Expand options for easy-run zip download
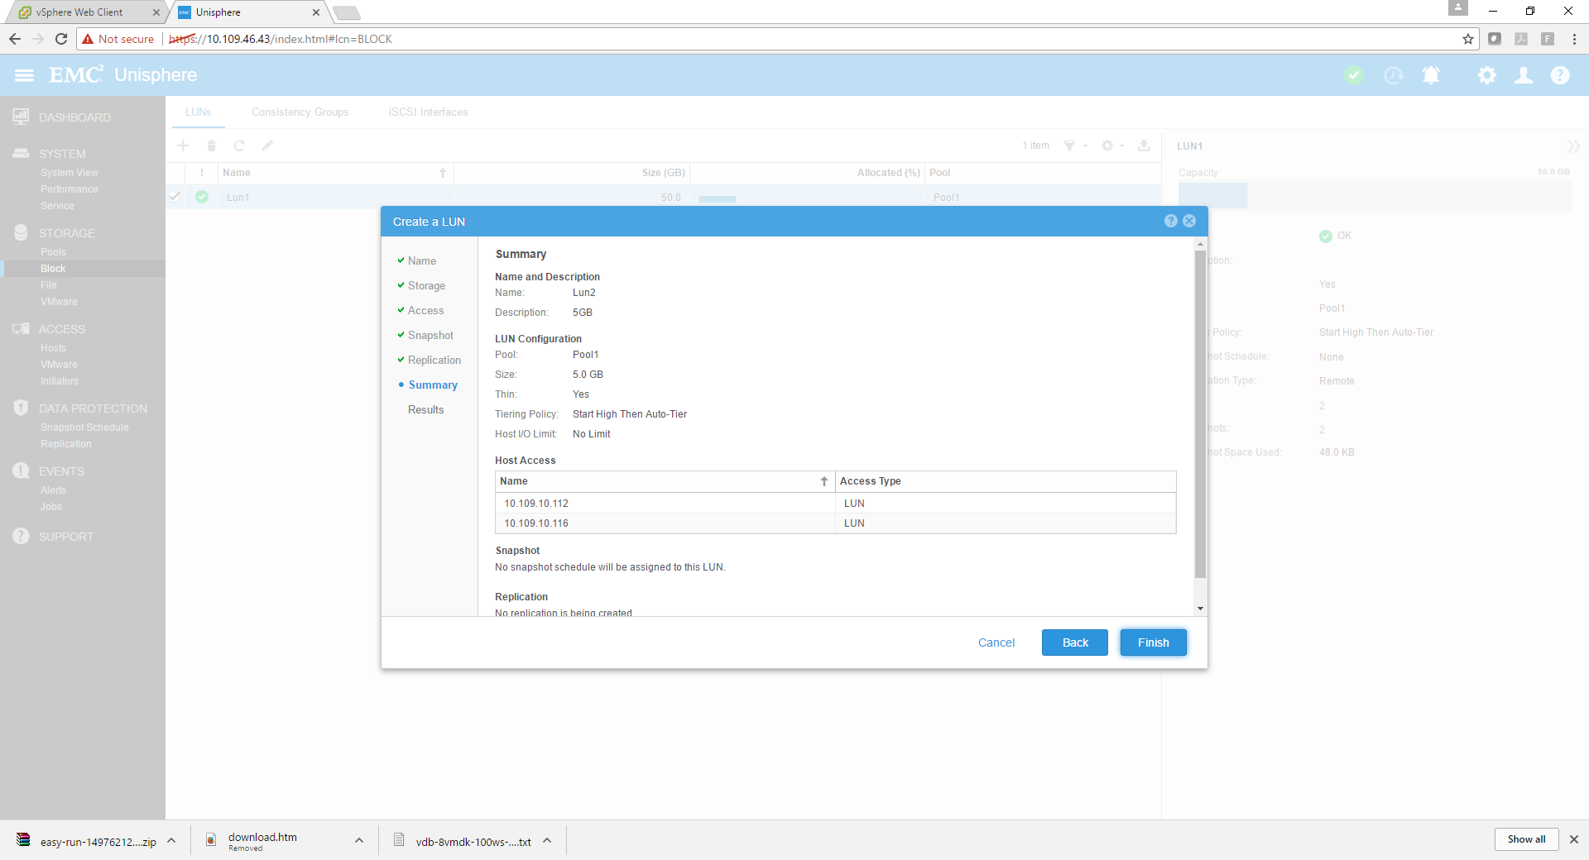Viewport: 1589px width, 860px height. click(x=171, y=840)
